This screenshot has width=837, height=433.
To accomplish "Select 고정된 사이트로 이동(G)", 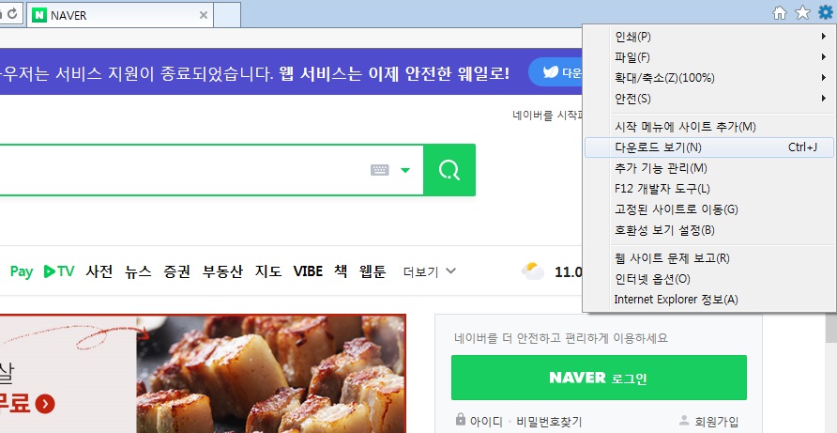I will point(710,209).
